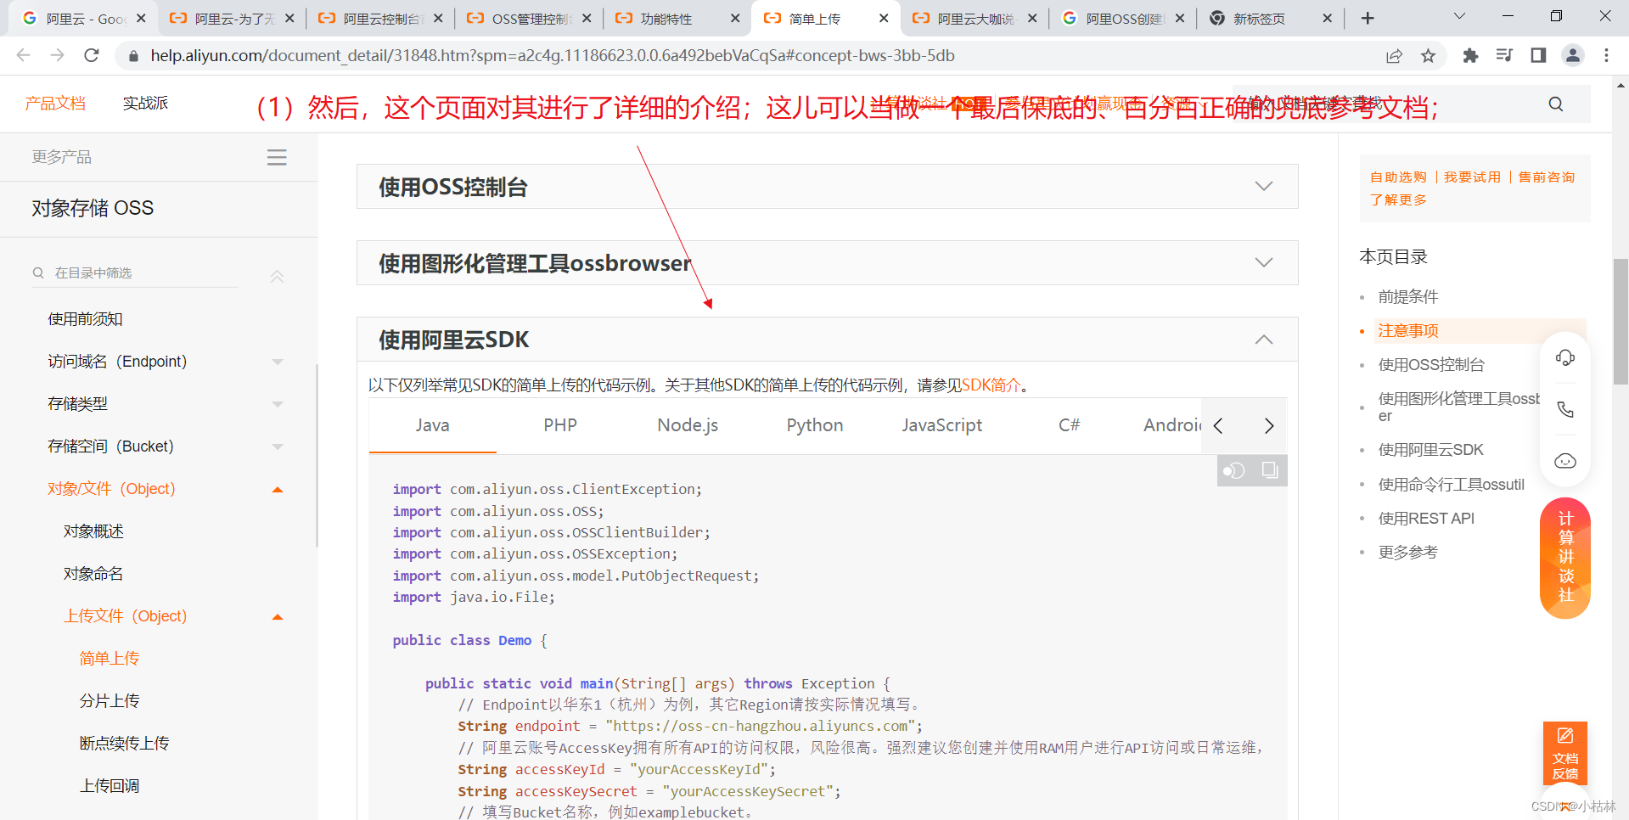
Task: Select the C# code tab
Action: click(1070, 425)
